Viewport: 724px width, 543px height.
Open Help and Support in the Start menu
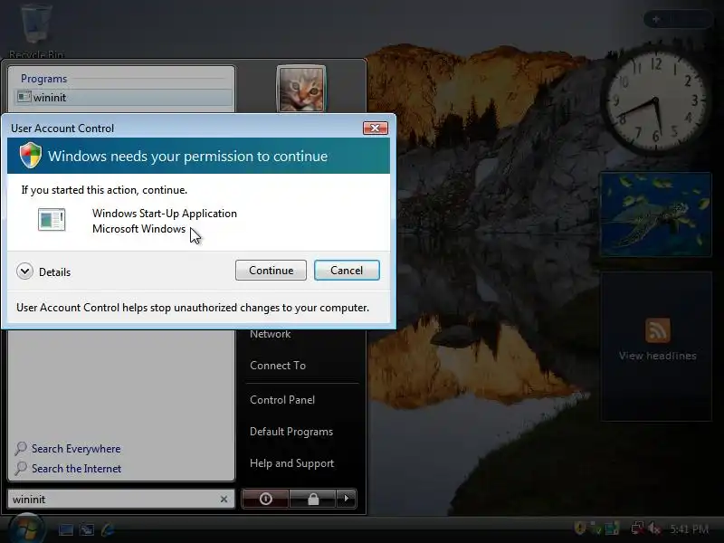point(291,463)
